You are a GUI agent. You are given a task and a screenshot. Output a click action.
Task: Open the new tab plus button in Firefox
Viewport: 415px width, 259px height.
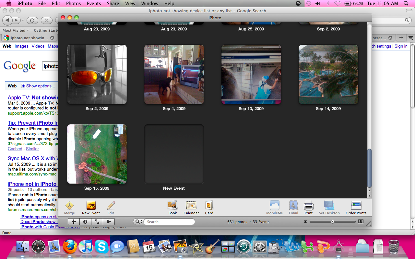click(x=401, y=38)
